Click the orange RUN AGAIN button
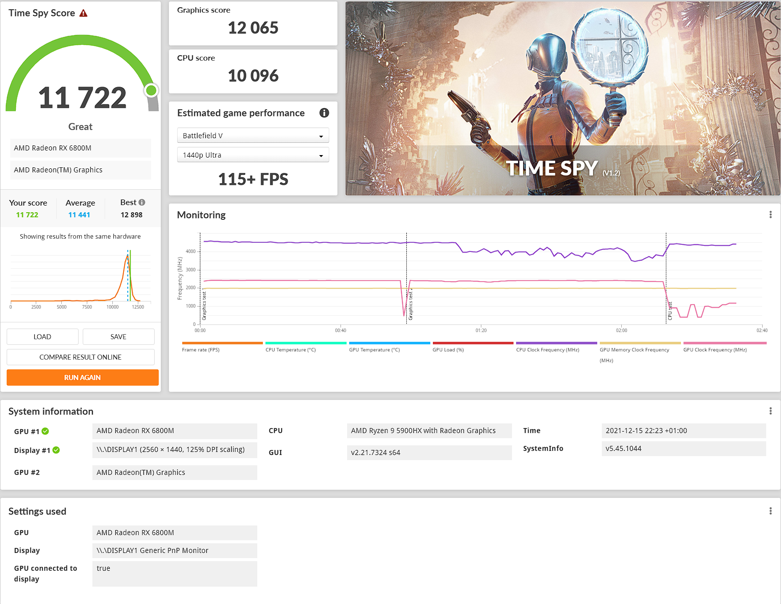The width and height of the screenshot is (781, 604). tap(83, 377)
